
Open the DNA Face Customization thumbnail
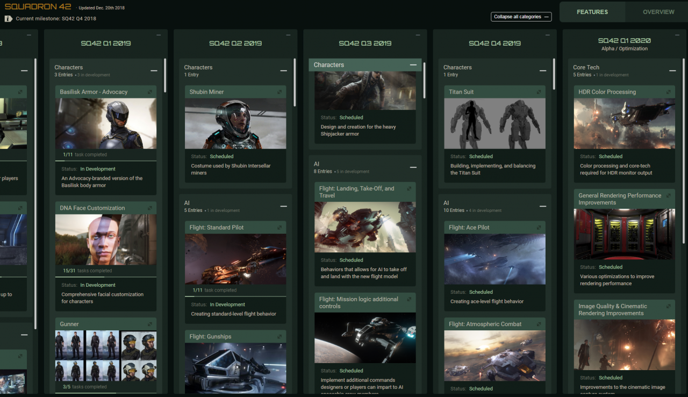(106, 239)
